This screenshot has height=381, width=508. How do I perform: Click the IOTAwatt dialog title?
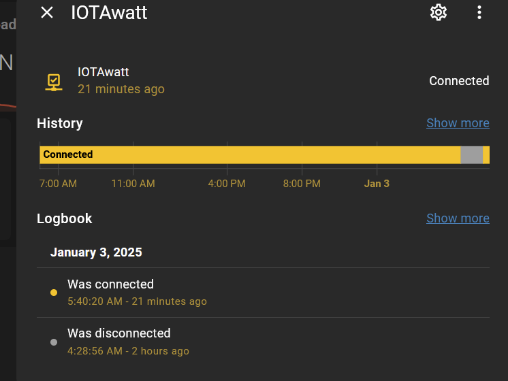[109, 13]
